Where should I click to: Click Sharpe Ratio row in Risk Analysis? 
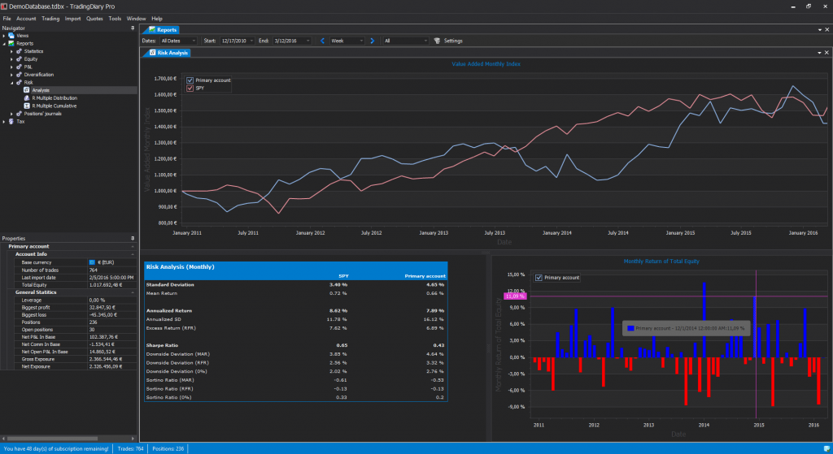coord(295,345)
